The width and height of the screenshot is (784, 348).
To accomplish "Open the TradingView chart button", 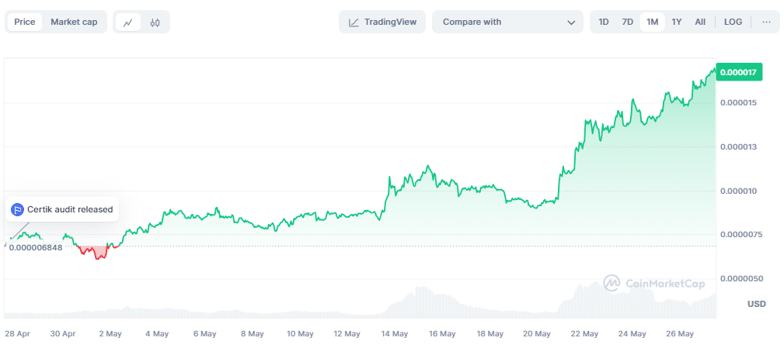I will tap(382, 22).
